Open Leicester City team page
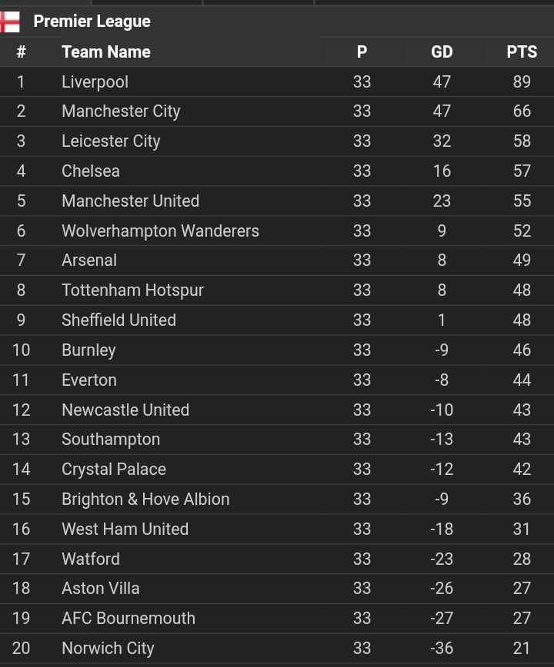This screenshot has width=554, height=667. tap(111, 141)
